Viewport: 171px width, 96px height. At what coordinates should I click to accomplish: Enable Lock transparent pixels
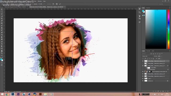(145, 59)
